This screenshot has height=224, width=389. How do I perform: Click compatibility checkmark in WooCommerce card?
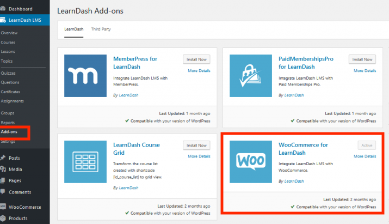coord(293,207)
